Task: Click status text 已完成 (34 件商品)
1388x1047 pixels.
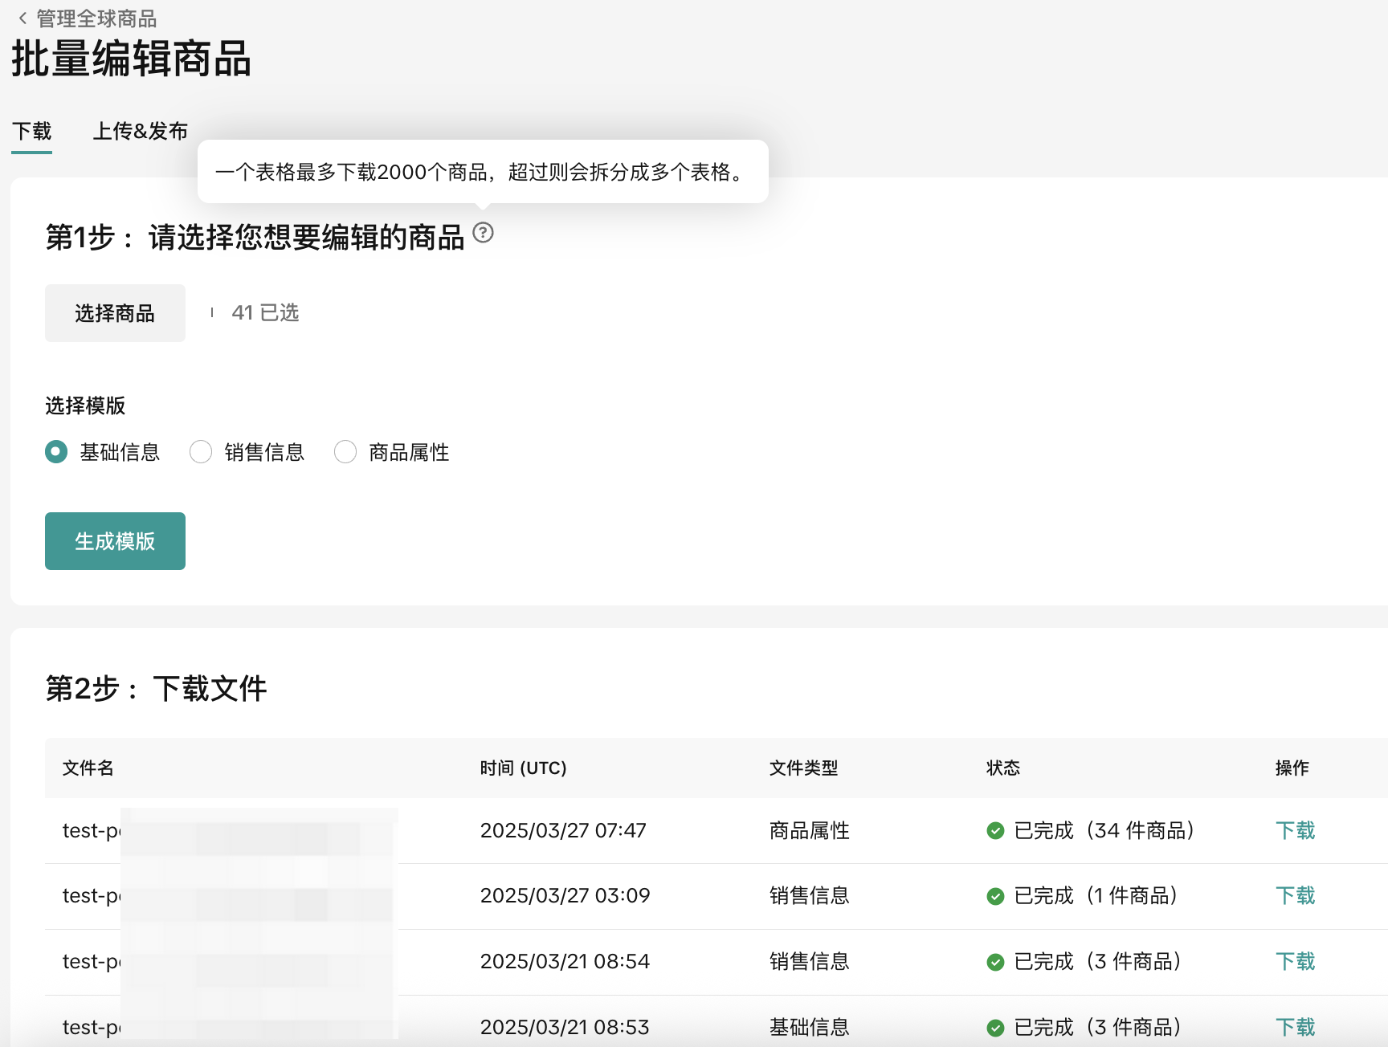Action: tap(1104, 830)
